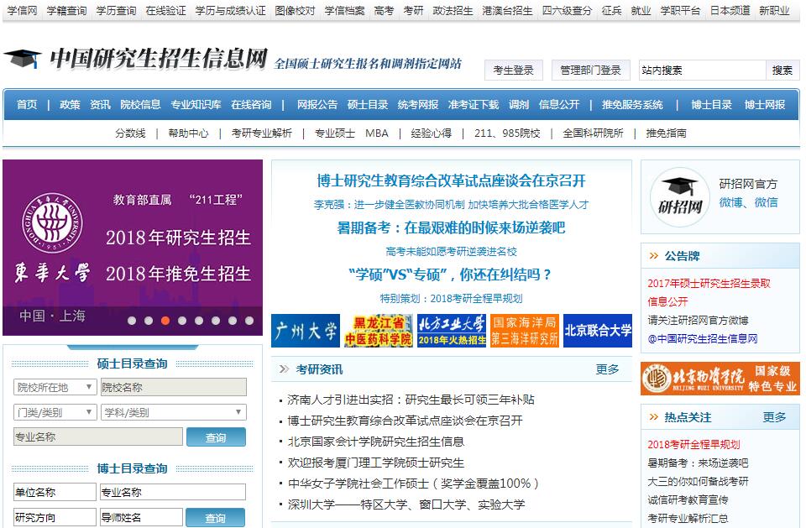
Task: Select the second carousel dot
Action: [x=149, y=321]
